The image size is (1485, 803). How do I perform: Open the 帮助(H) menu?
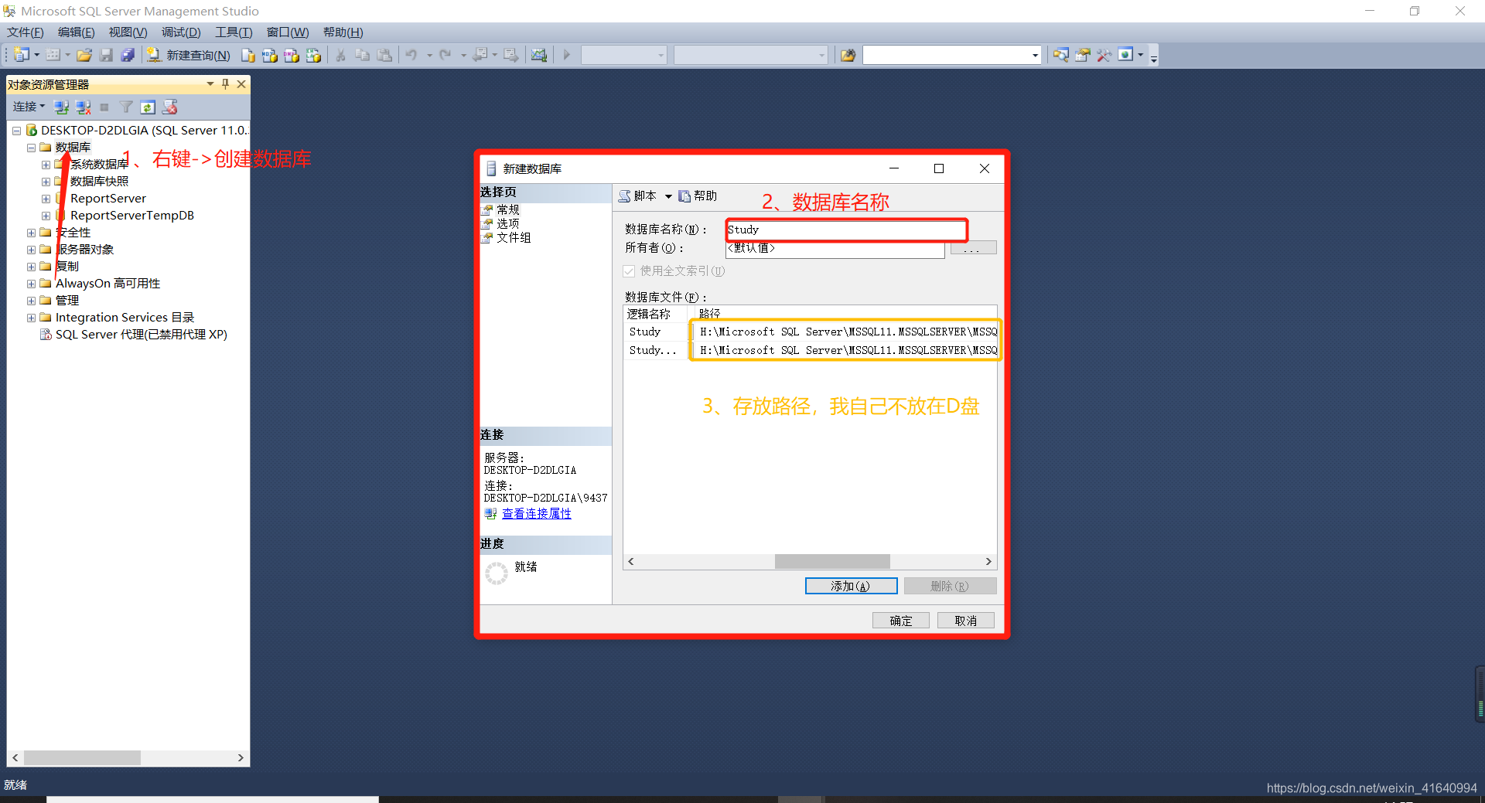pyautogui.click(x=343, y=32)
